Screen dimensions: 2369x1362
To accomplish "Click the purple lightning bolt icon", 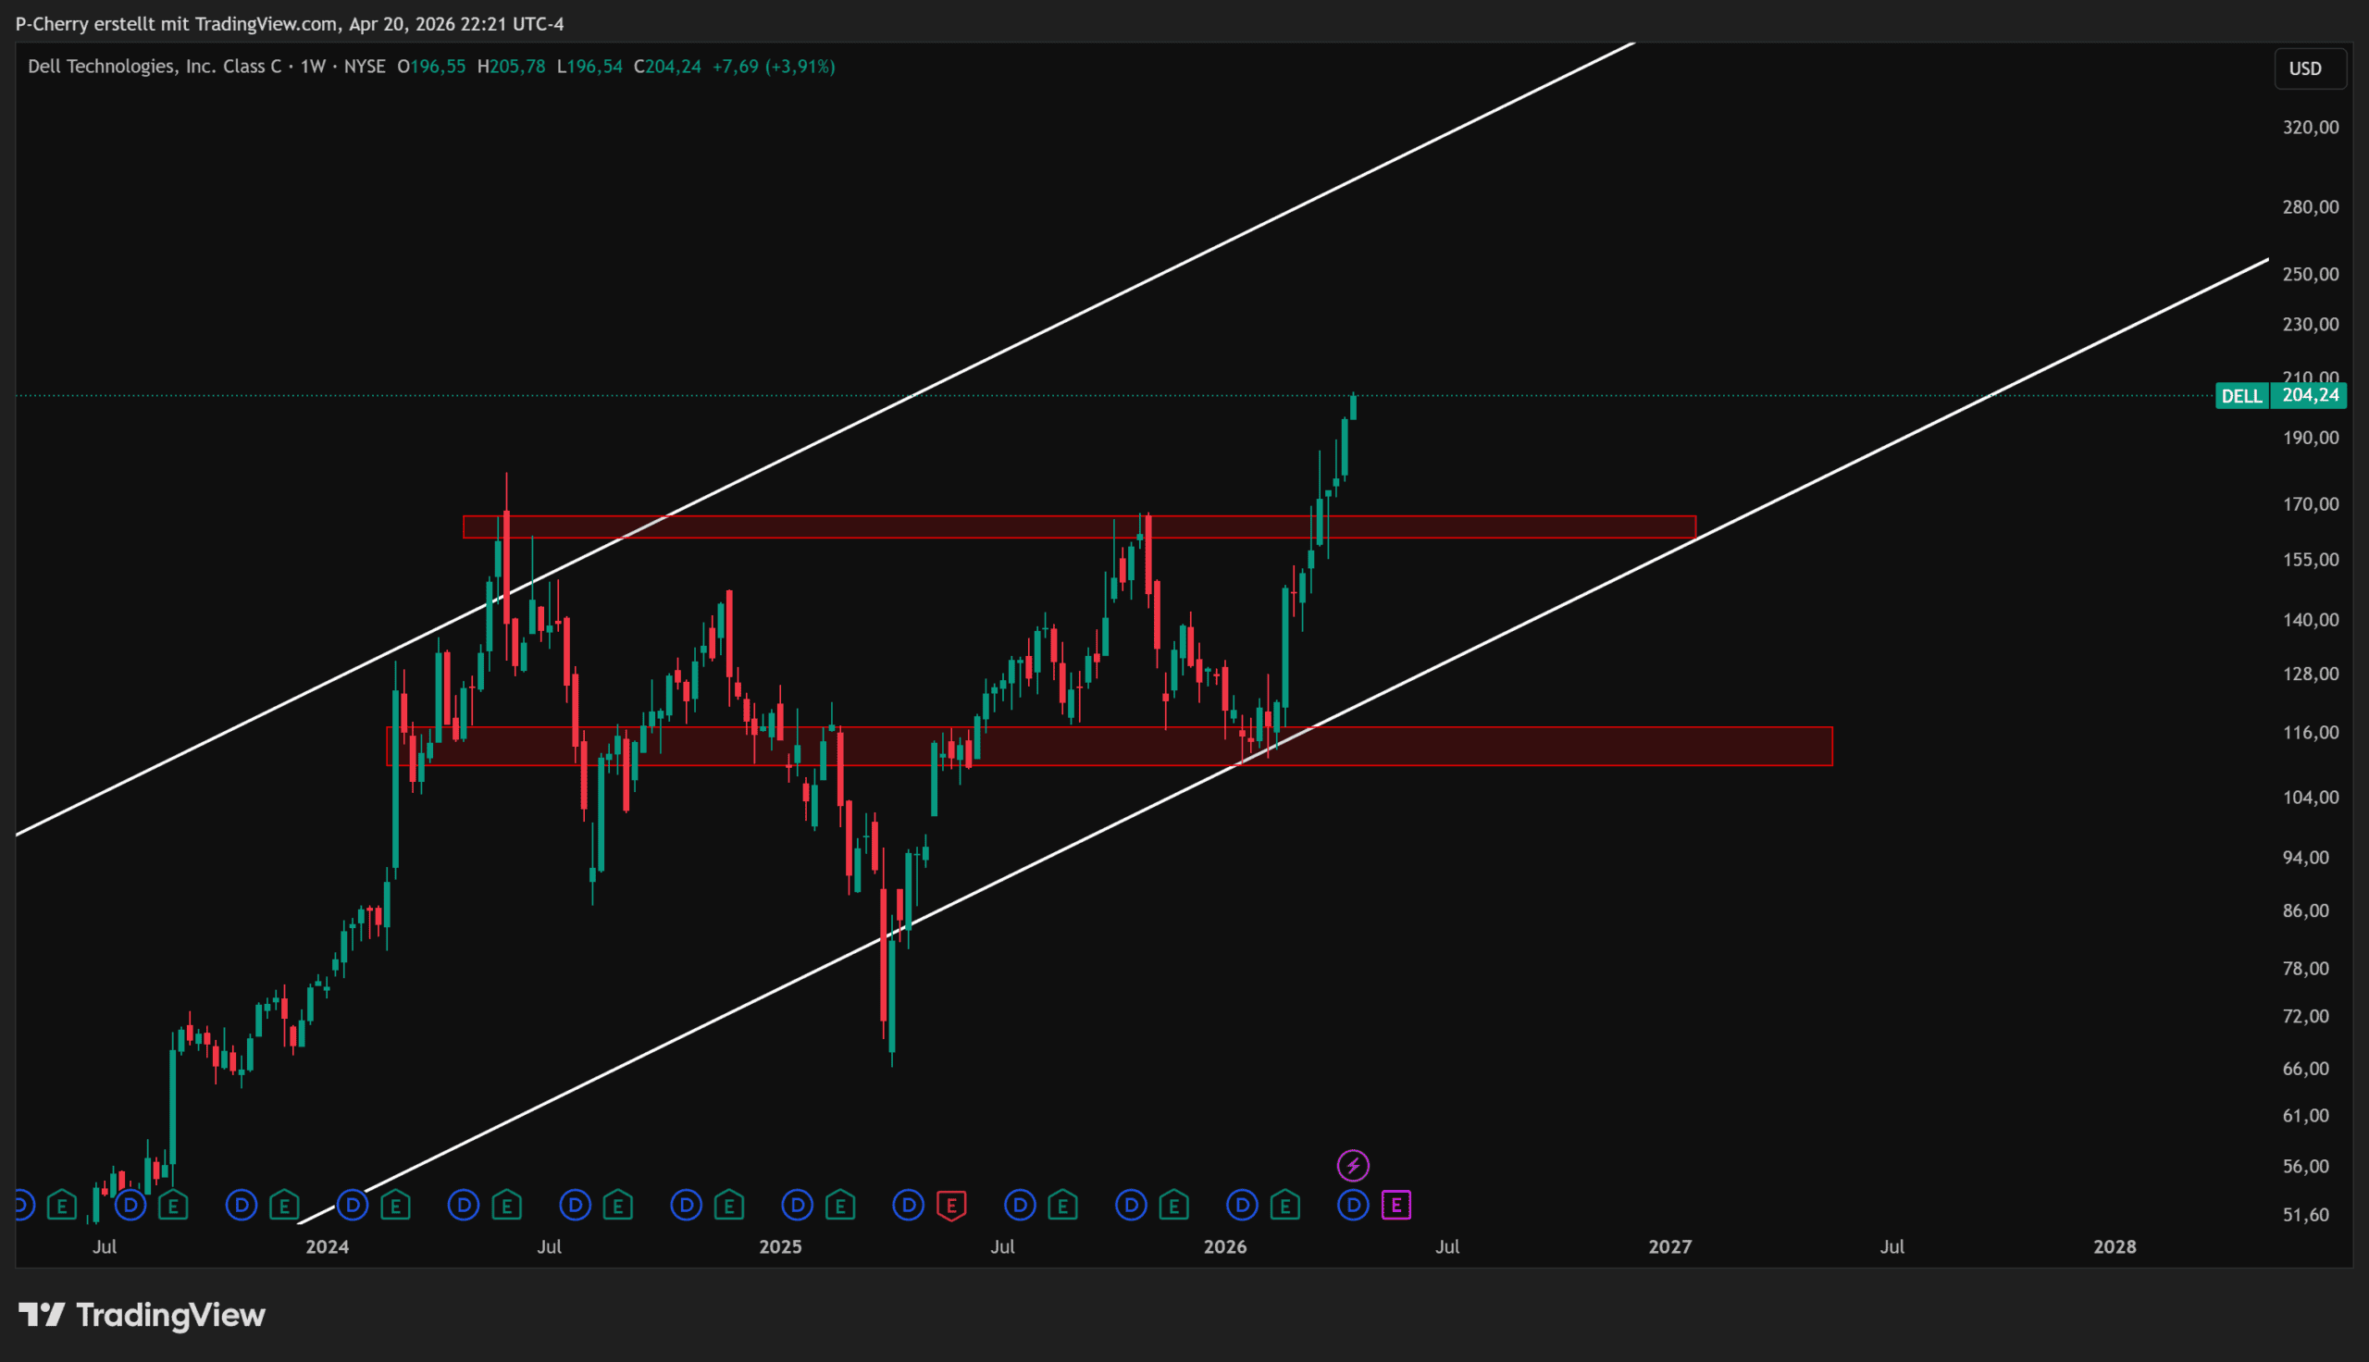I will click(x=1352, y=1166).
